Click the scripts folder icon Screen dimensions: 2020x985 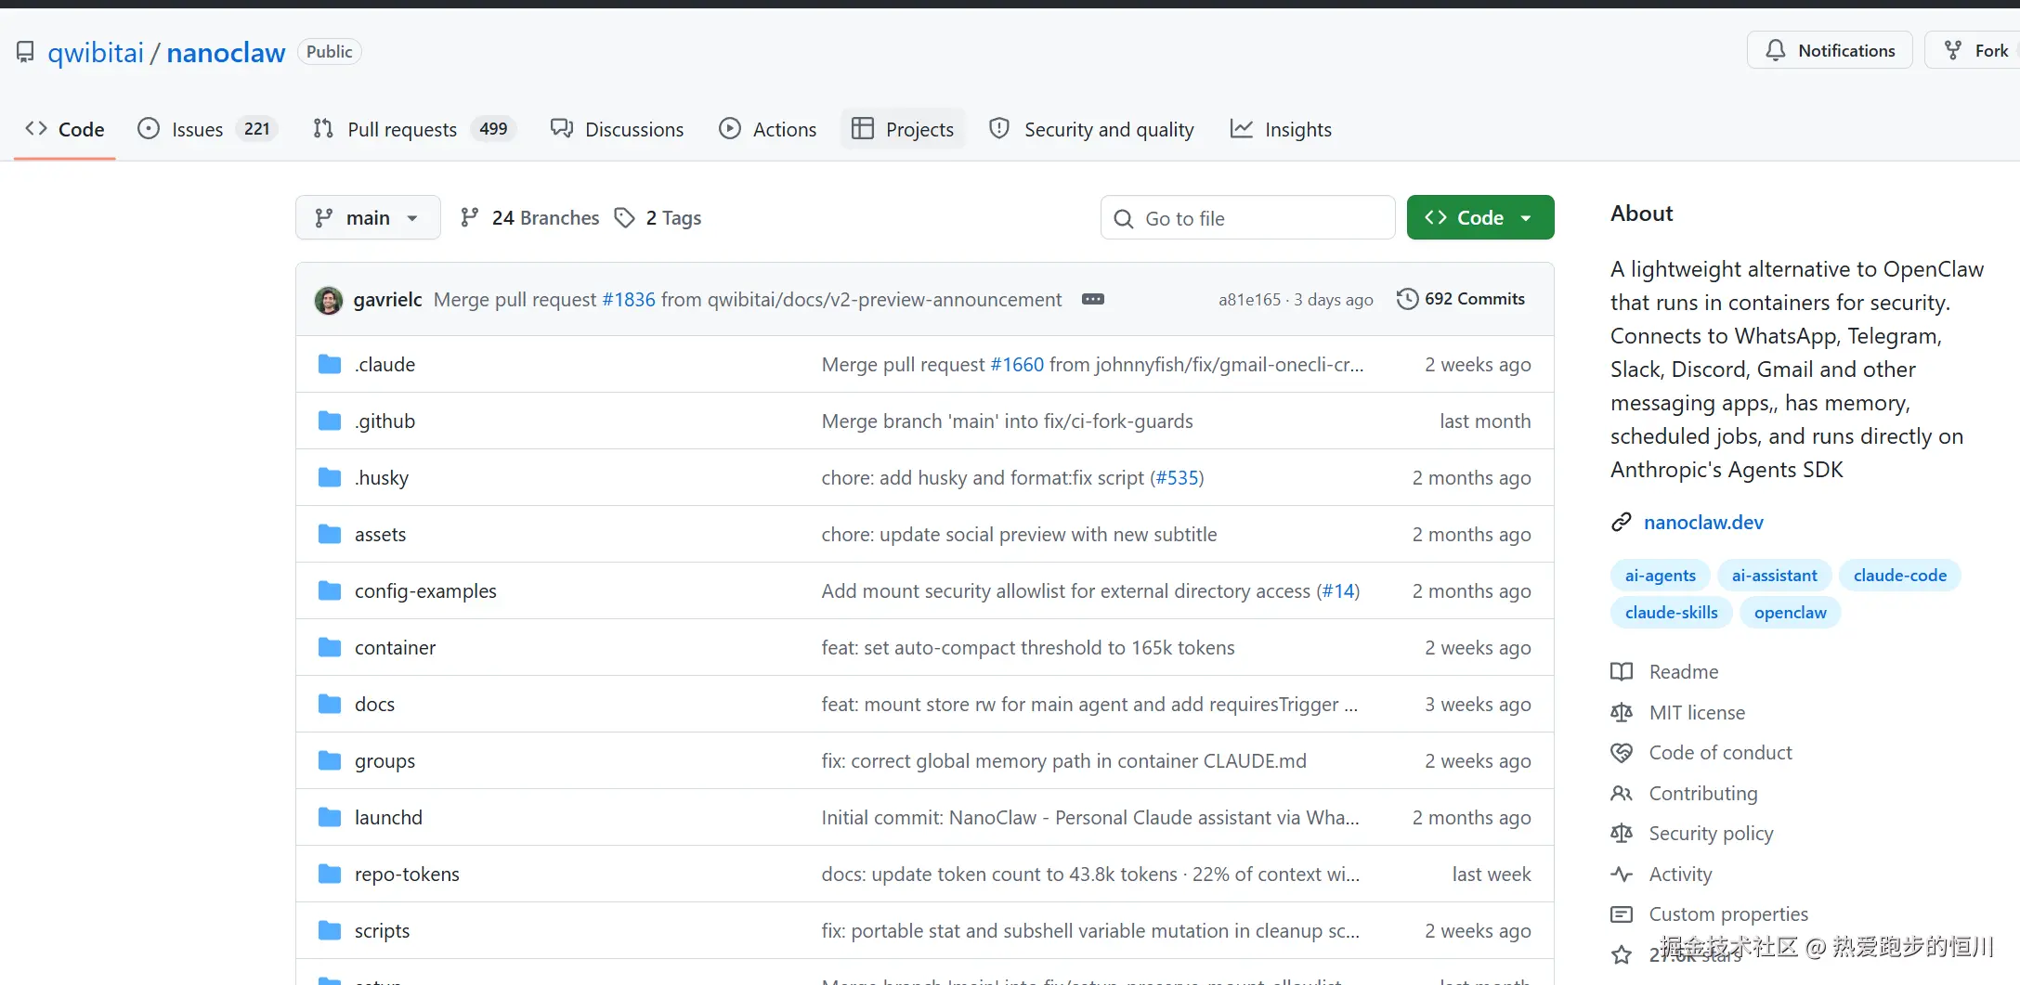(330, 930)
